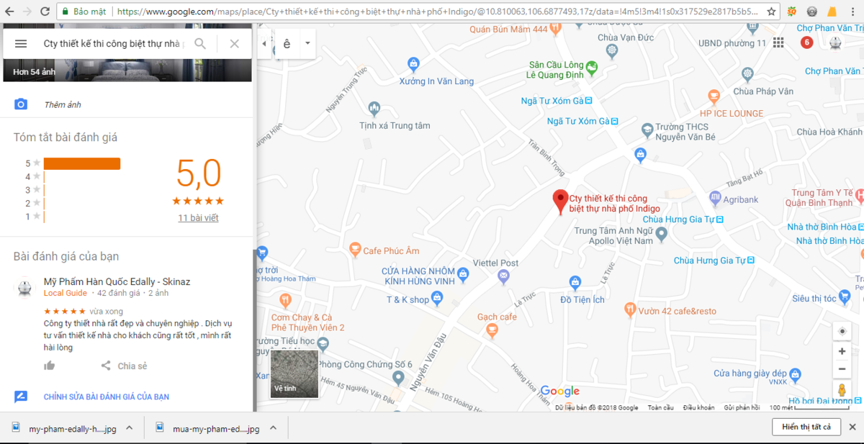Click the side panel scrollbar
This screenshot has height=444, width=864.
[x=254, y=331]
